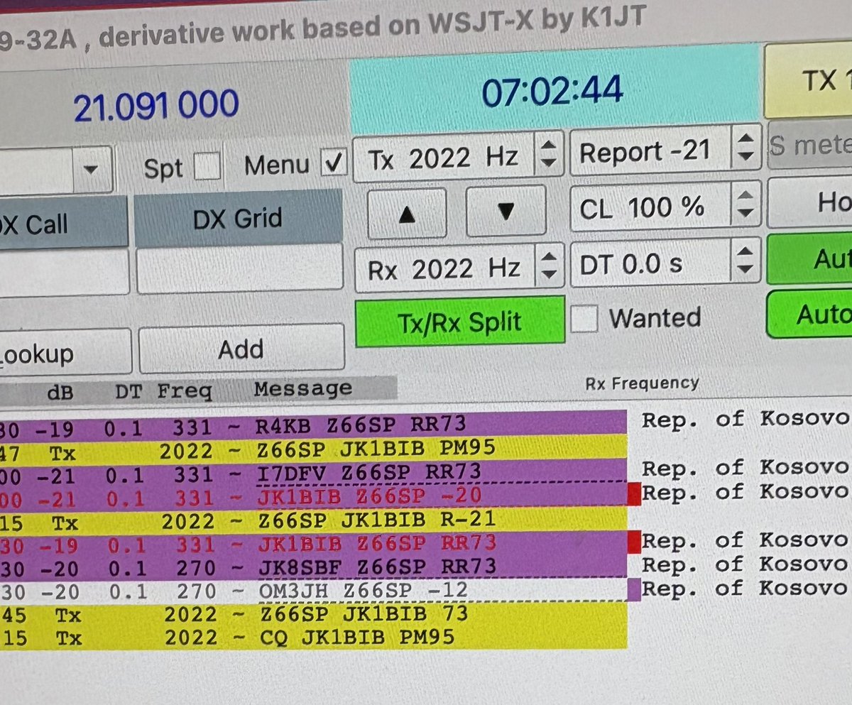Select the JK8SBF Z66SP RR73 row
The width and height of the screenshot is (852, 705).
coord(313,567)
